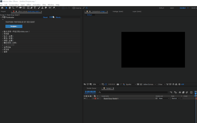The width and height of the screenshot is (197, 123).
Task: Toggle the fx switch for Particular effect
Action: click(2, 17)
